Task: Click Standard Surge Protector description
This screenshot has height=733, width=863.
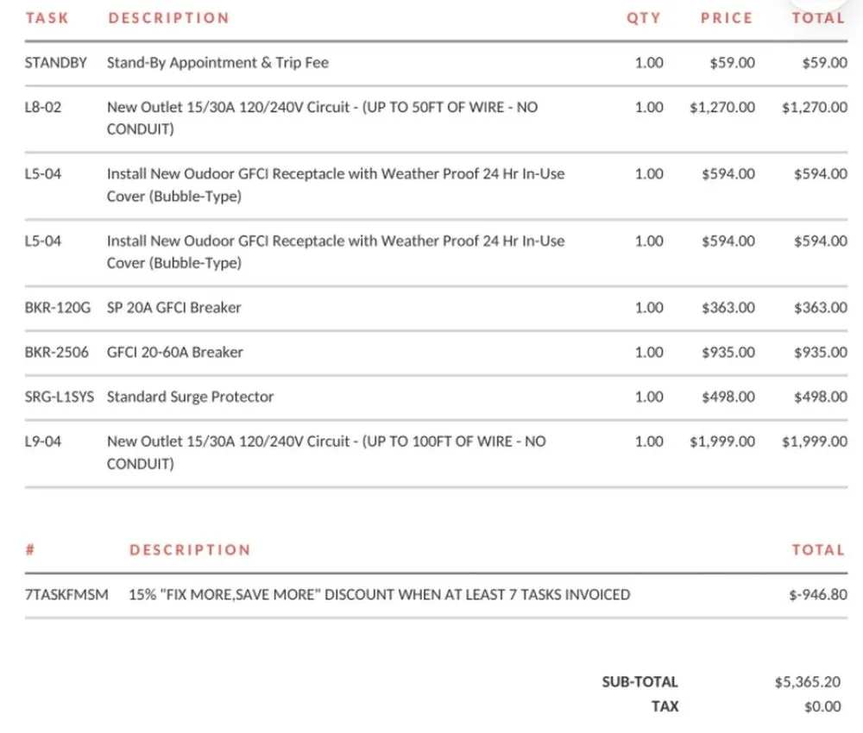Action: pyautogui.click(x=190, y=398)
